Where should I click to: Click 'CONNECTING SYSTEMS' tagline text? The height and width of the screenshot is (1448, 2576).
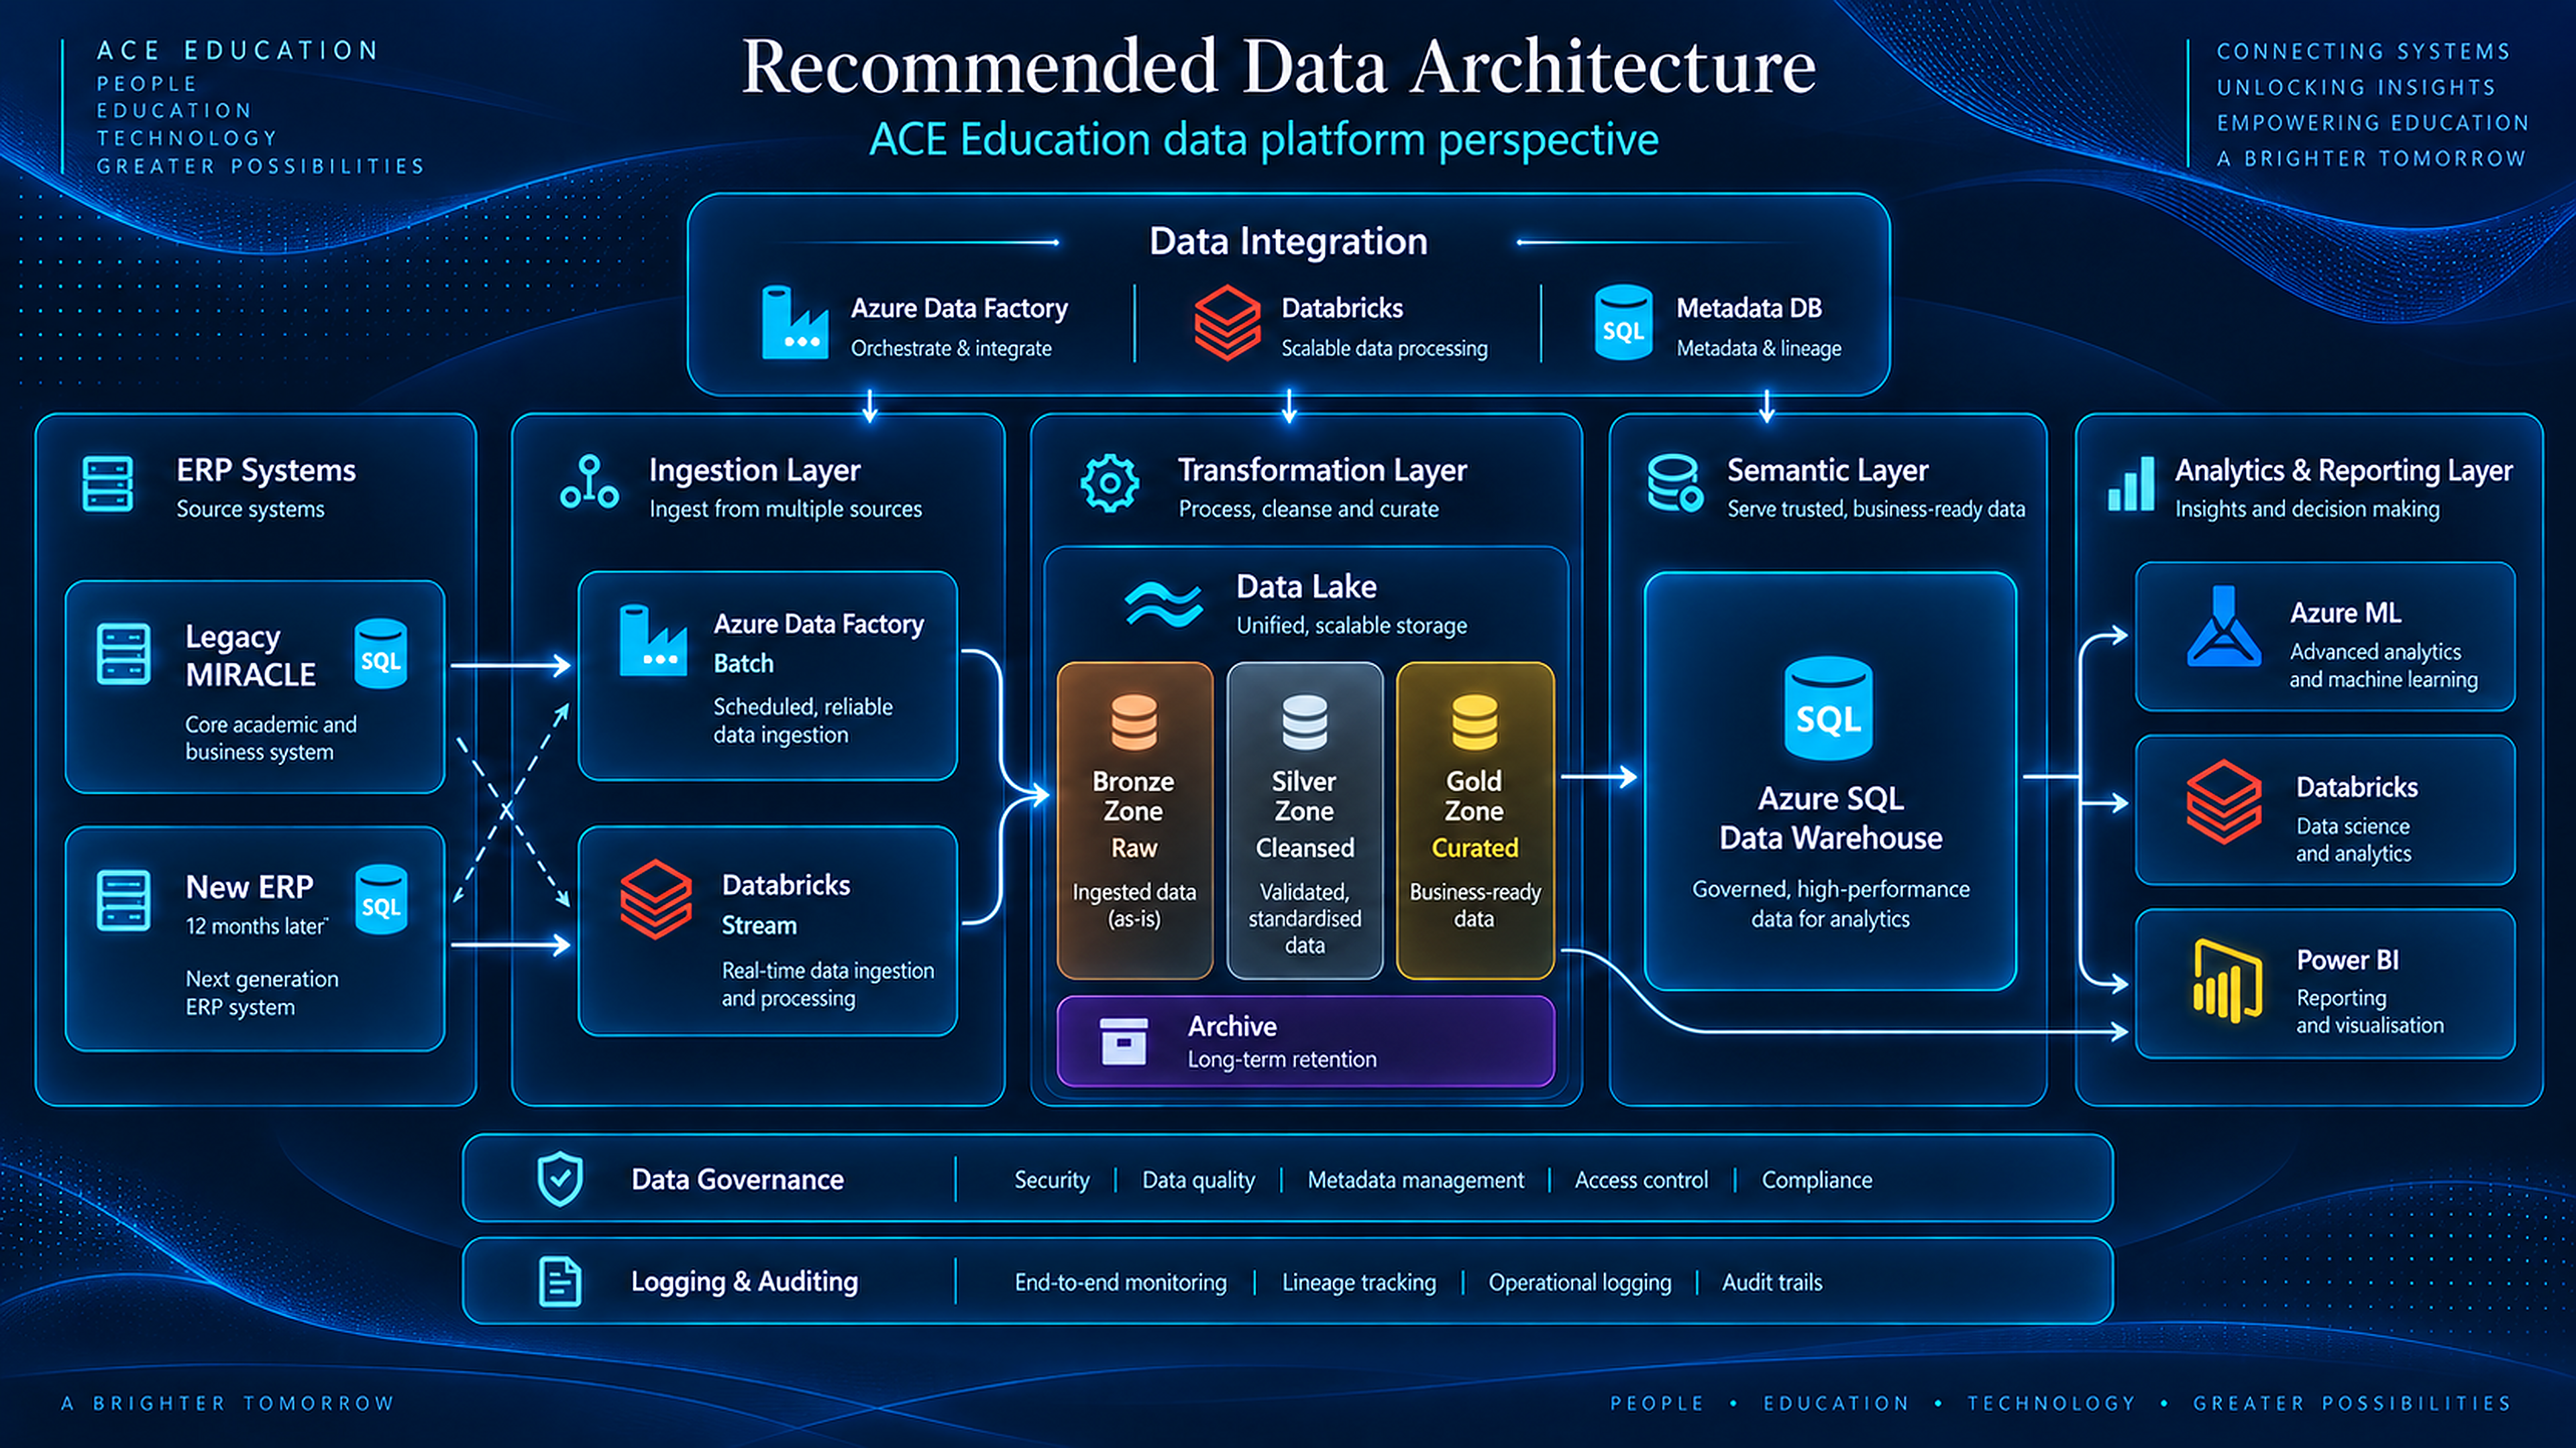2363,51
